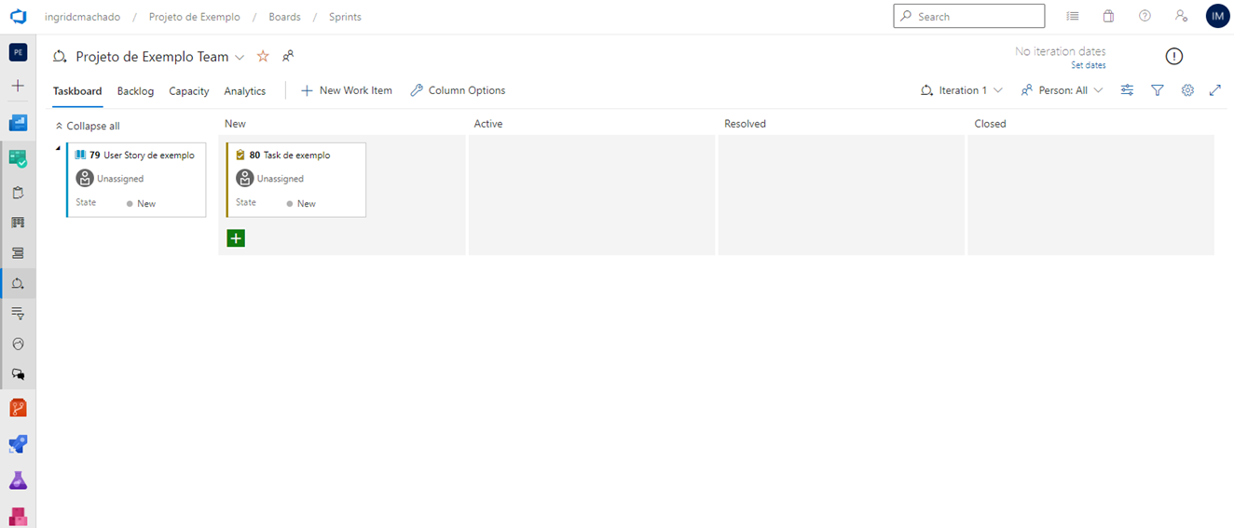Image resolution: width=1234 pixels, height=528 pixels.
Task: Go to Sprints breadcrumb
Action: click(x=345, y=17)
